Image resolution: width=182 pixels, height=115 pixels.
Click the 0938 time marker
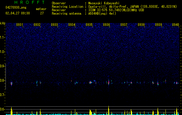tap(141, 25)
